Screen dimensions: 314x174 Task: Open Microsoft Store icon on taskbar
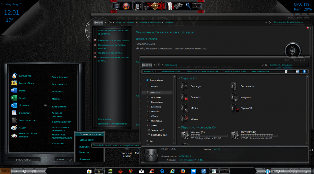coord(89,171)
